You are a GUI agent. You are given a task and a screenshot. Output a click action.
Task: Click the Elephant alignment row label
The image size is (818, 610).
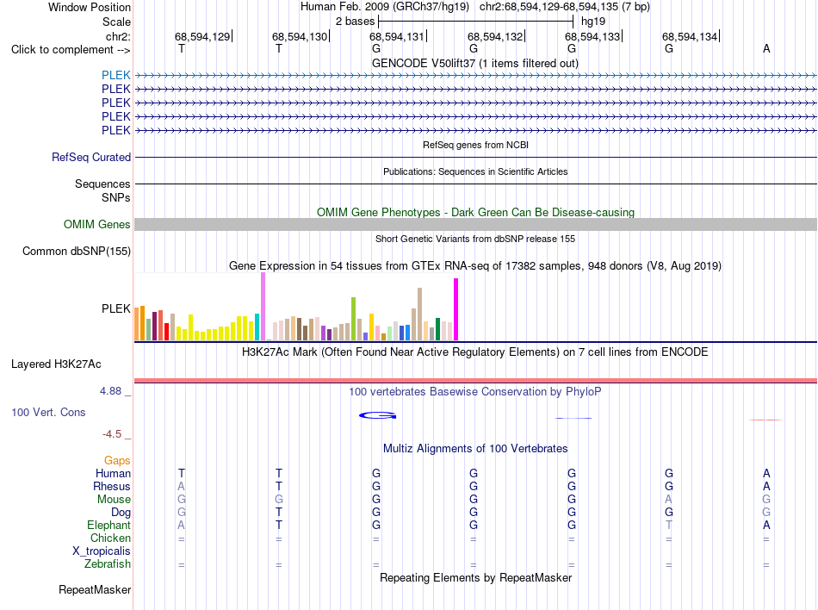click(x=109, y=526)
